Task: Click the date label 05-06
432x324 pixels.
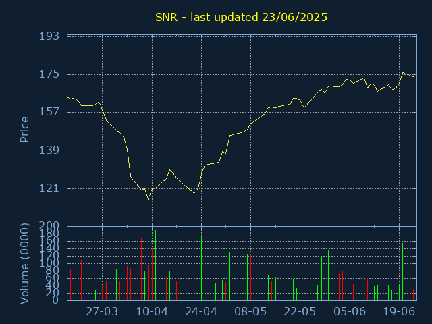Action: 350,312
